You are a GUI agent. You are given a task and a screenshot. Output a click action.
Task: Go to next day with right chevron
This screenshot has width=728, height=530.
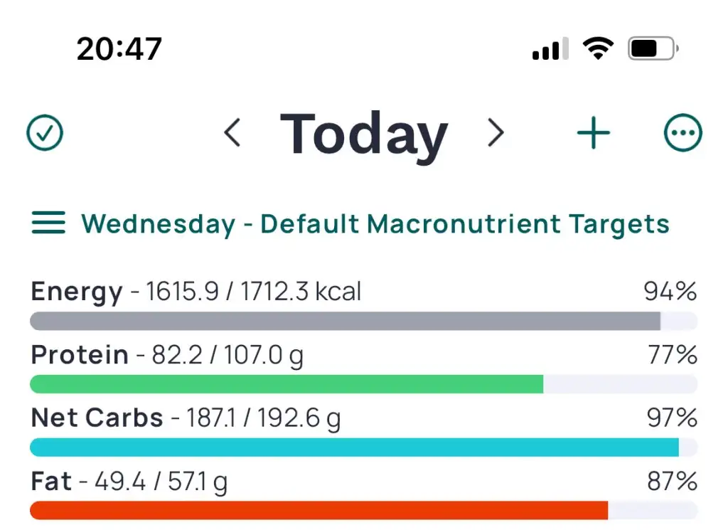click(496, 133)
